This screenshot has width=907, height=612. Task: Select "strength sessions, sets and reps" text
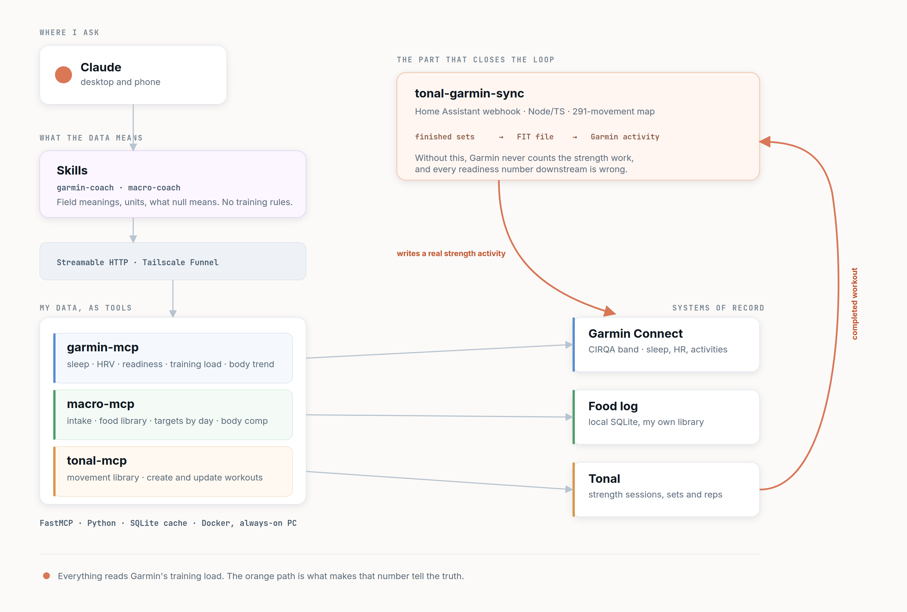(655, 495)
